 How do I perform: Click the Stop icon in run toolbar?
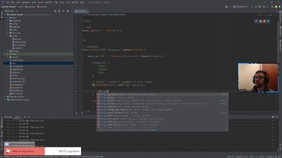[267, 7]
